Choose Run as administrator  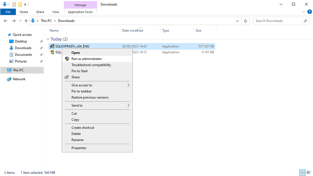click(97, 59)
